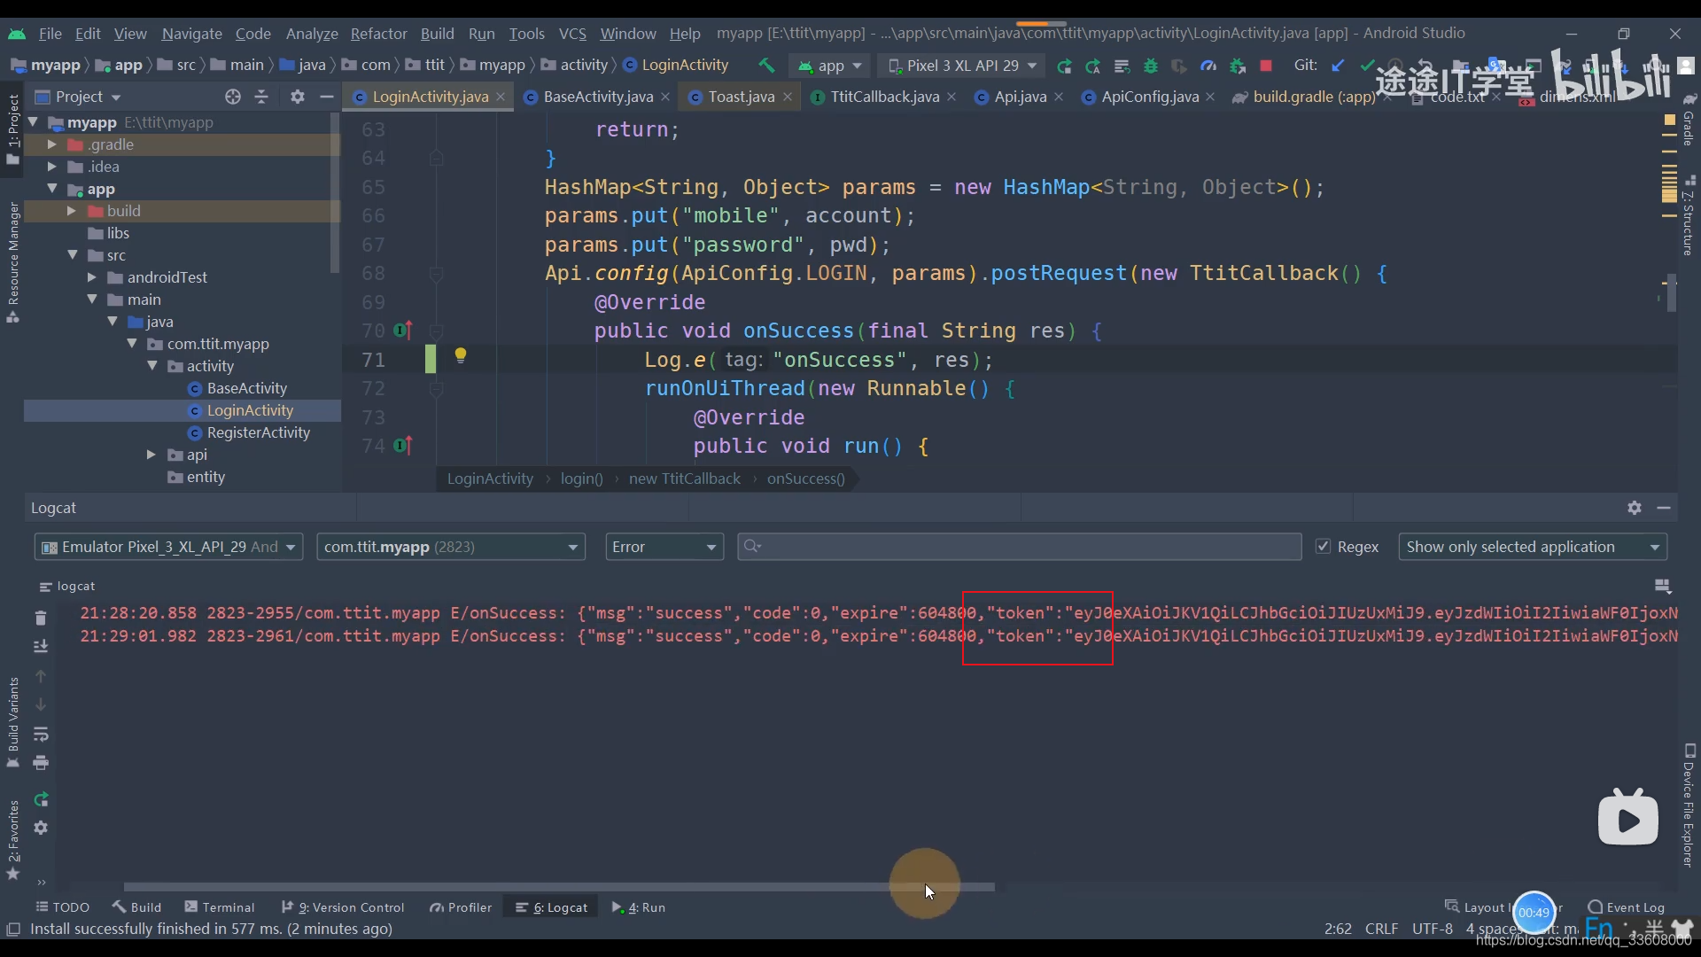Click the logcat horizontal scrollbar

click(x=559, y=887)
